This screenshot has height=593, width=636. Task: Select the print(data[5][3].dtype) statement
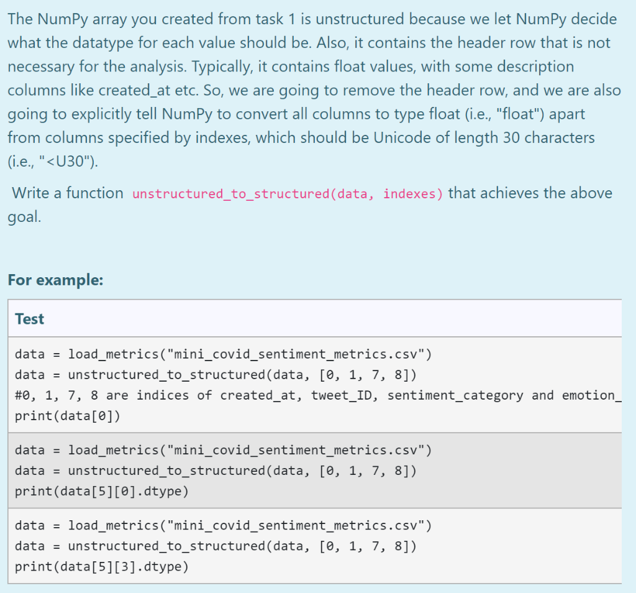(102, 566)
